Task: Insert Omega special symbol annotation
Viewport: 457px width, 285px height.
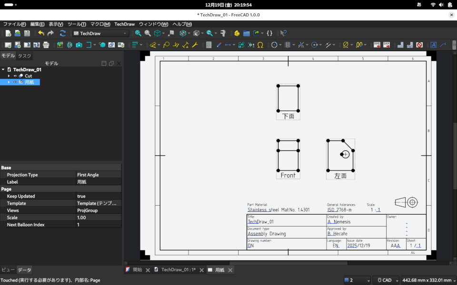Action: pos(260,45)
